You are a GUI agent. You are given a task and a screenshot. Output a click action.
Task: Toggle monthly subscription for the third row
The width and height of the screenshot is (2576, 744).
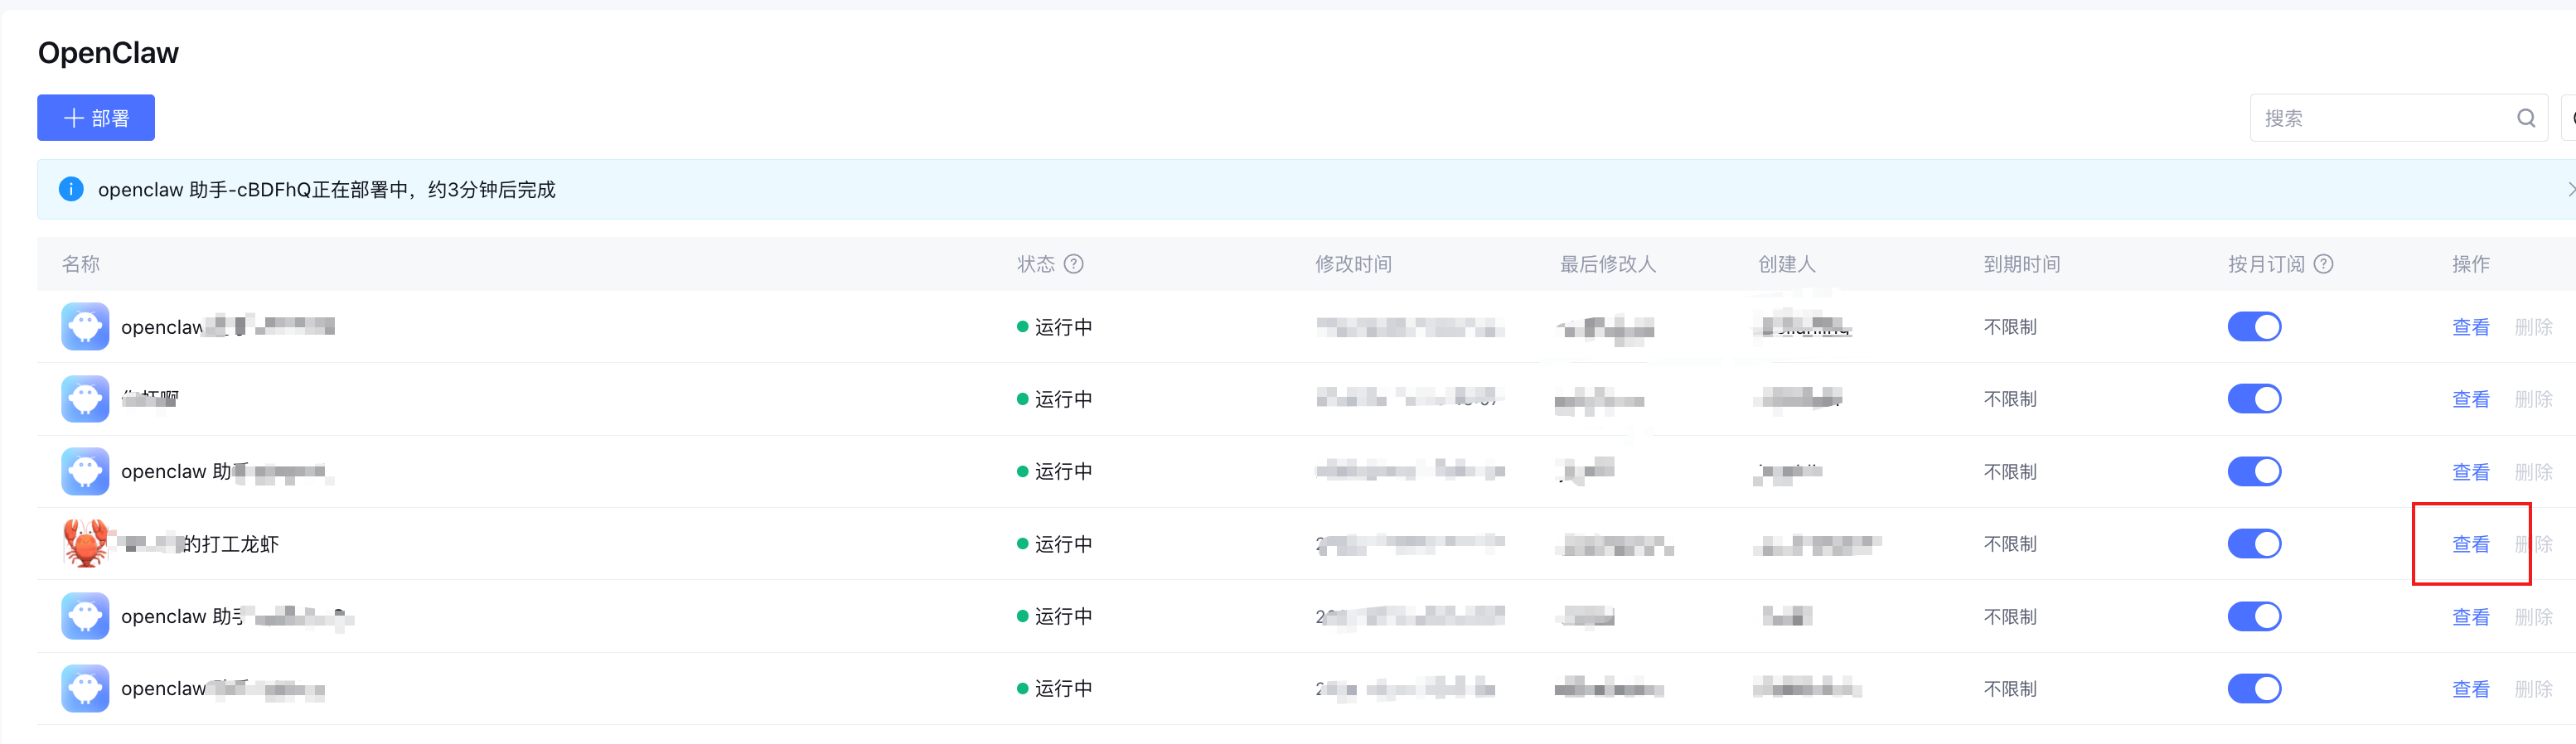pos(2254,471)
